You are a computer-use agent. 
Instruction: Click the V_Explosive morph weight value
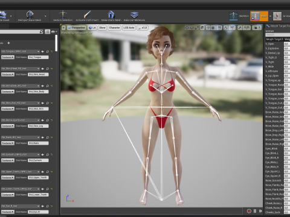click(287, 48)
